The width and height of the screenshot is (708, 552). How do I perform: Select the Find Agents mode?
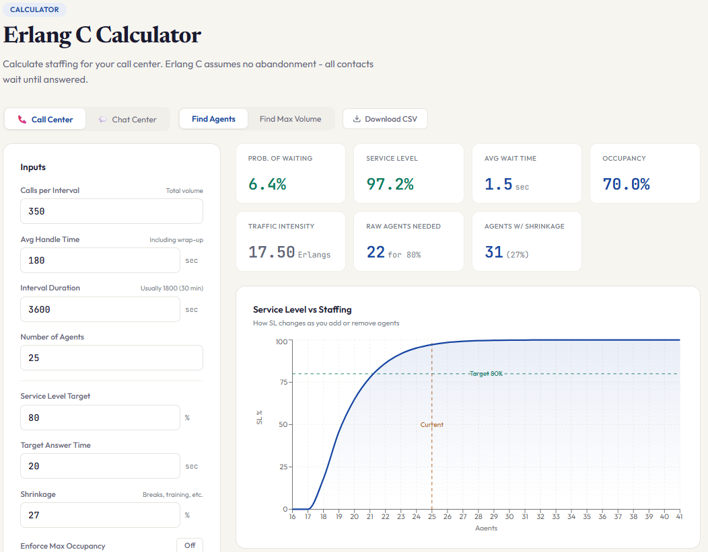coord(213,118)
